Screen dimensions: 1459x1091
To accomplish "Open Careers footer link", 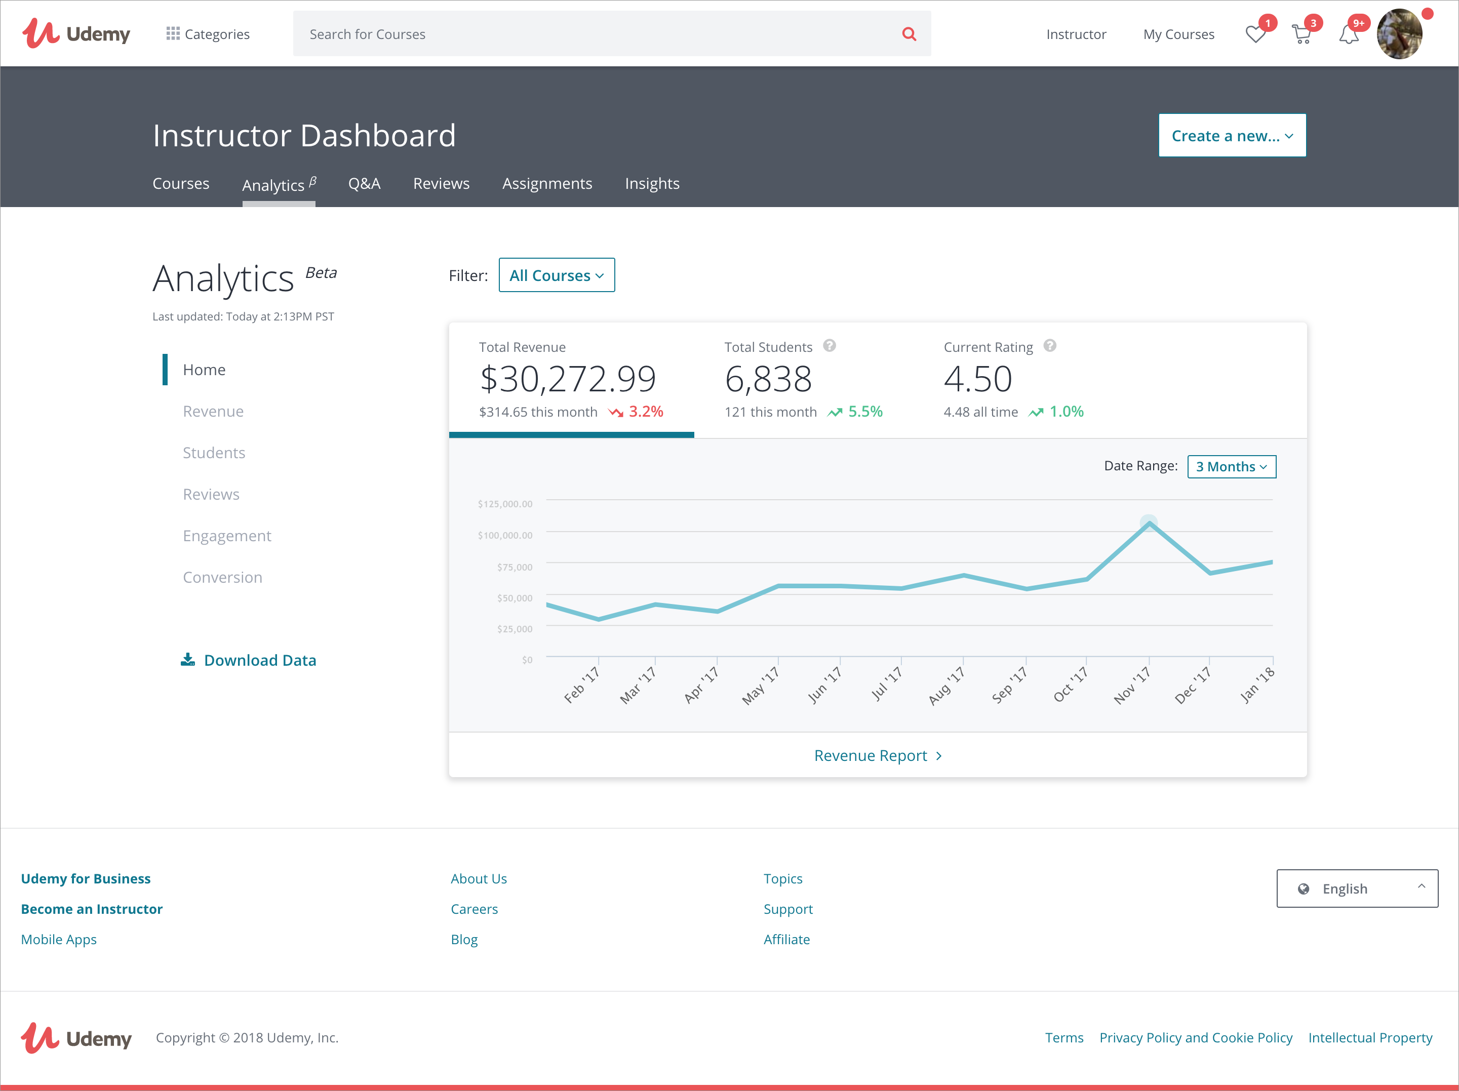I will pos(474,909).
